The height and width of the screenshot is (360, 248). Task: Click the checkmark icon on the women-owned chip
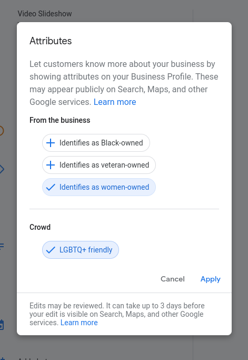[x=51, y=187]
